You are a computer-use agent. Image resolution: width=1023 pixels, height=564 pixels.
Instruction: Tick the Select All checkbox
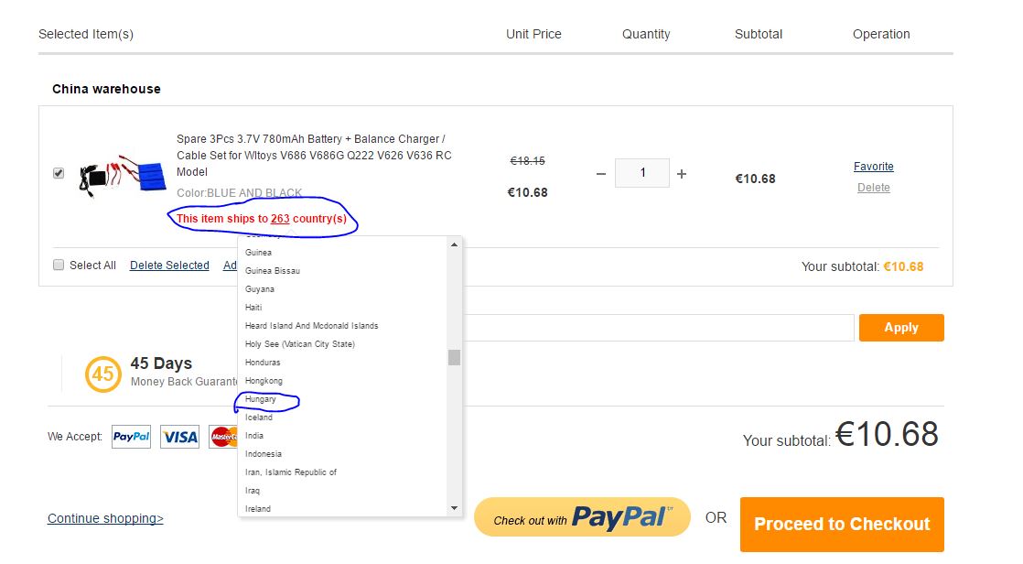(59, 265)
